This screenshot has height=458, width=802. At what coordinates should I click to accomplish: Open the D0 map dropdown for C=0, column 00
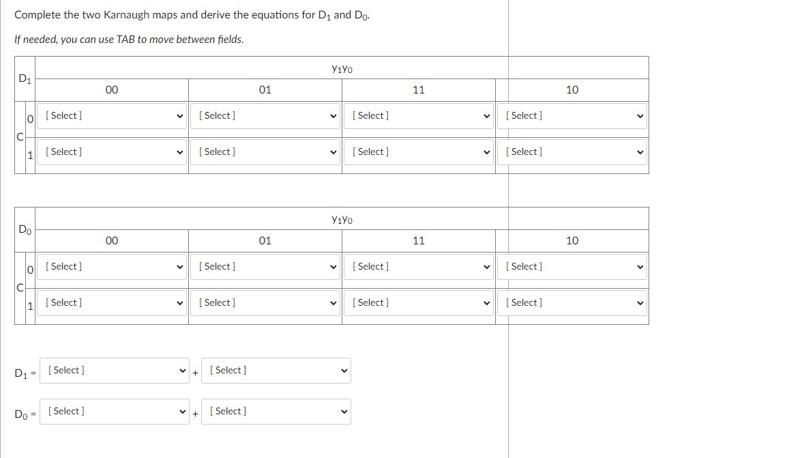click(x=112, y=266)
